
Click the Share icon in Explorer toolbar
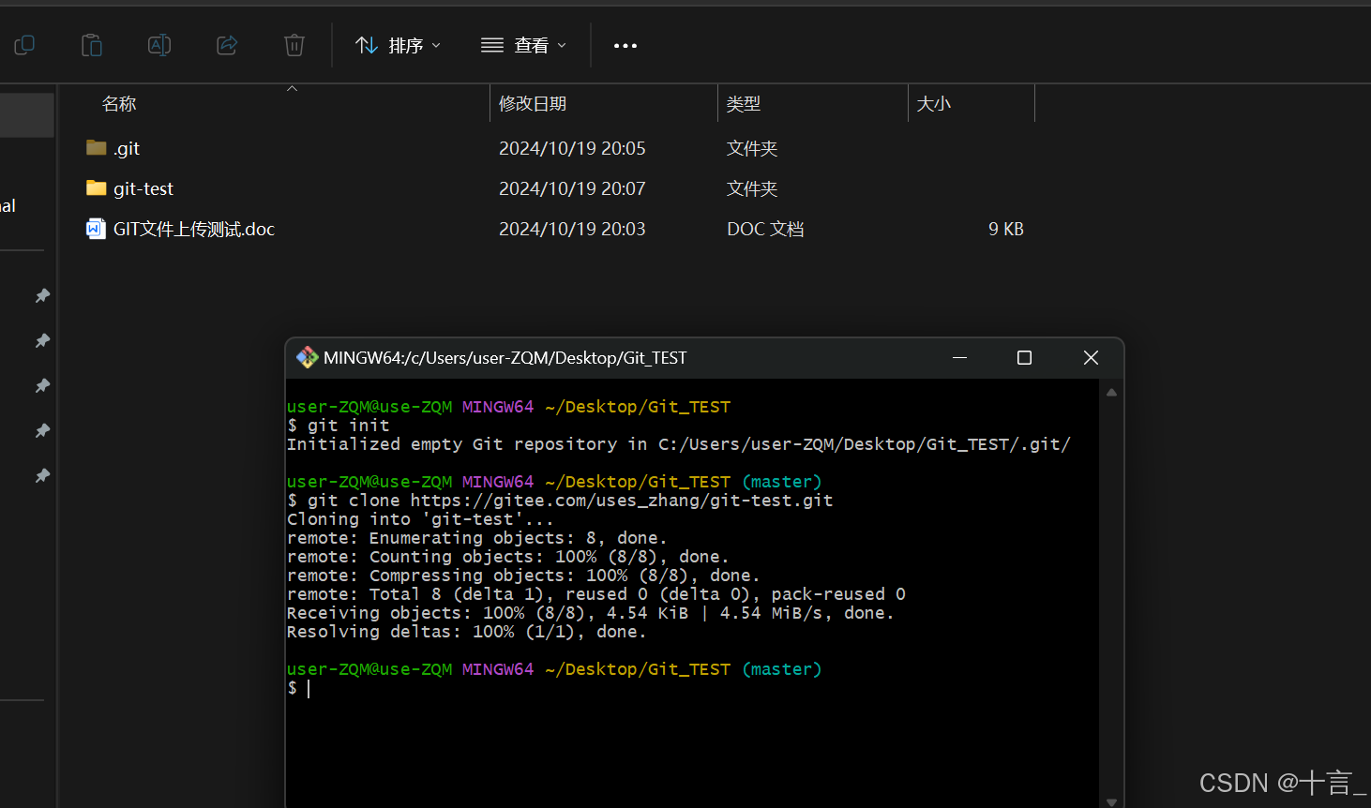click(227, 45)
